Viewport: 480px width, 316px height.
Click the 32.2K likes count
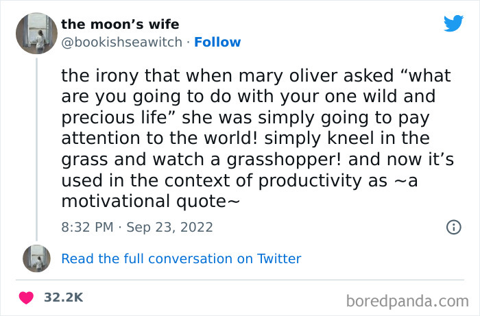63,297
